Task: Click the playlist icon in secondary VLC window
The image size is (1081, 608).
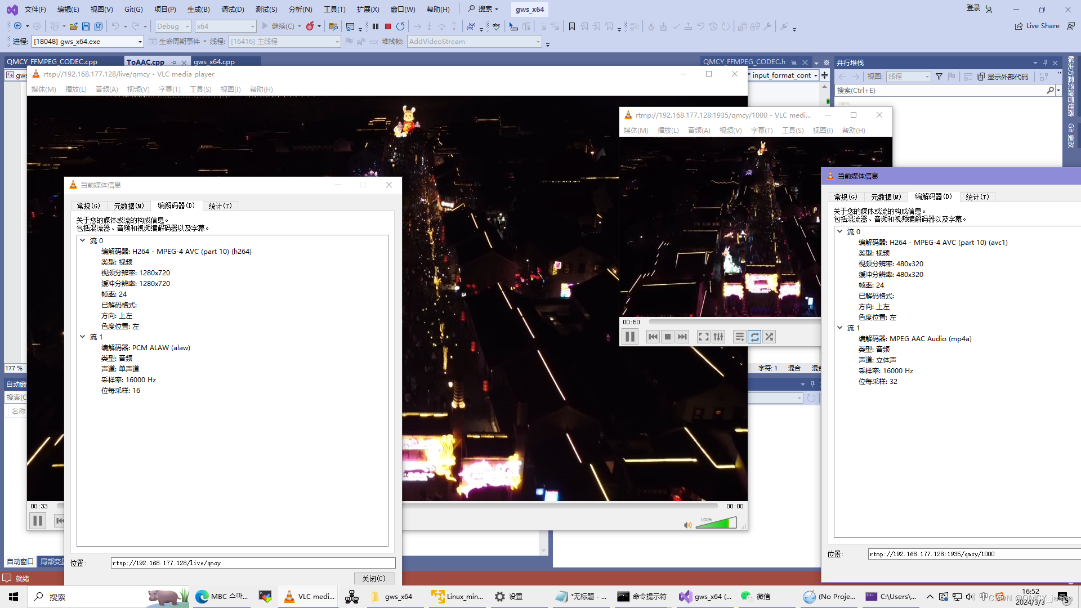Action: (739, 337)
